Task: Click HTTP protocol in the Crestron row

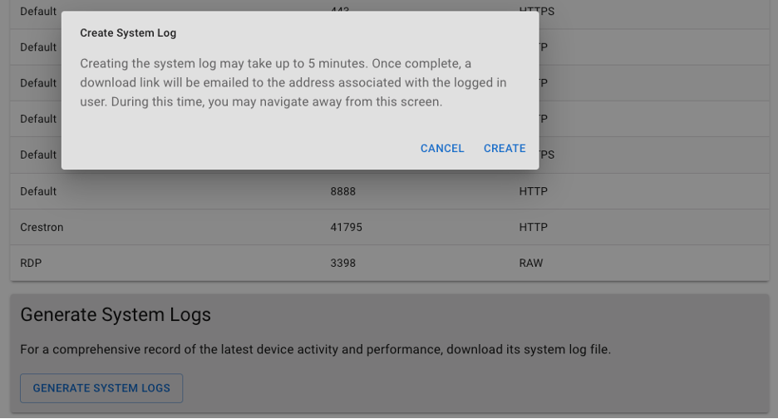Action: [x=534, y=227]
